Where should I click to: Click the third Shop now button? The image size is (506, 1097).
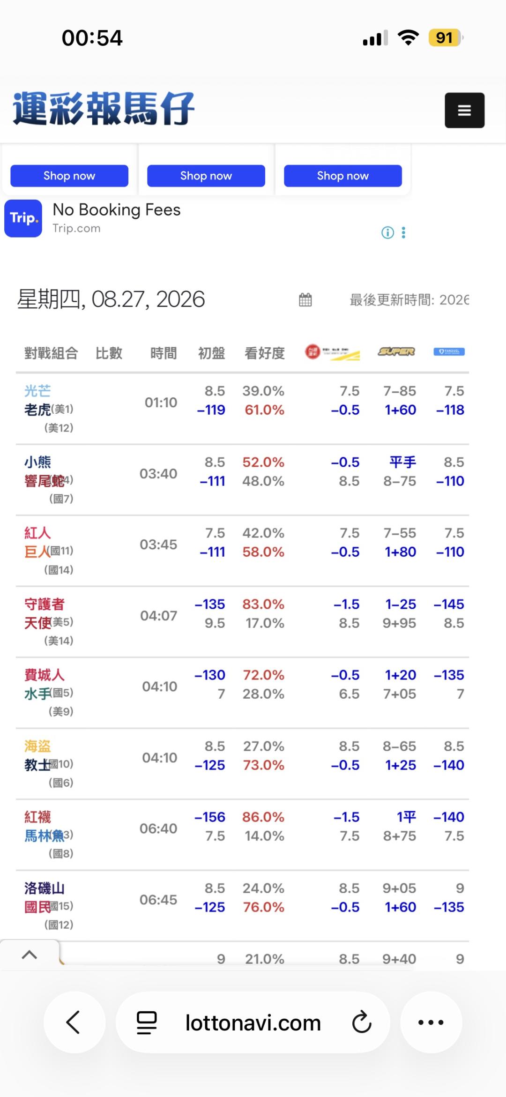[343, 176]
